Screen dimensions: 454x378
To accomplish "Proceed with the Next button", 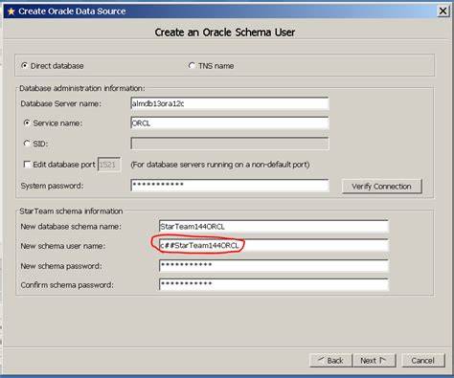I will coord(374,361).
